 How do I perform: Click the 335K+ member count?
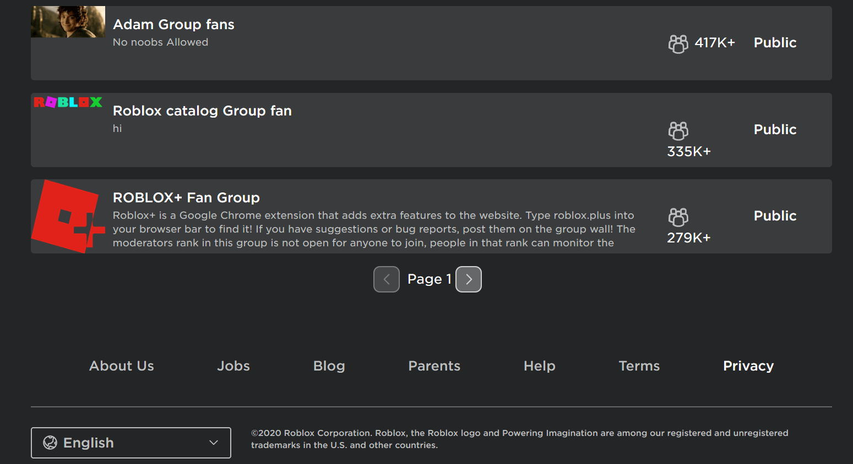pos(689,152)
